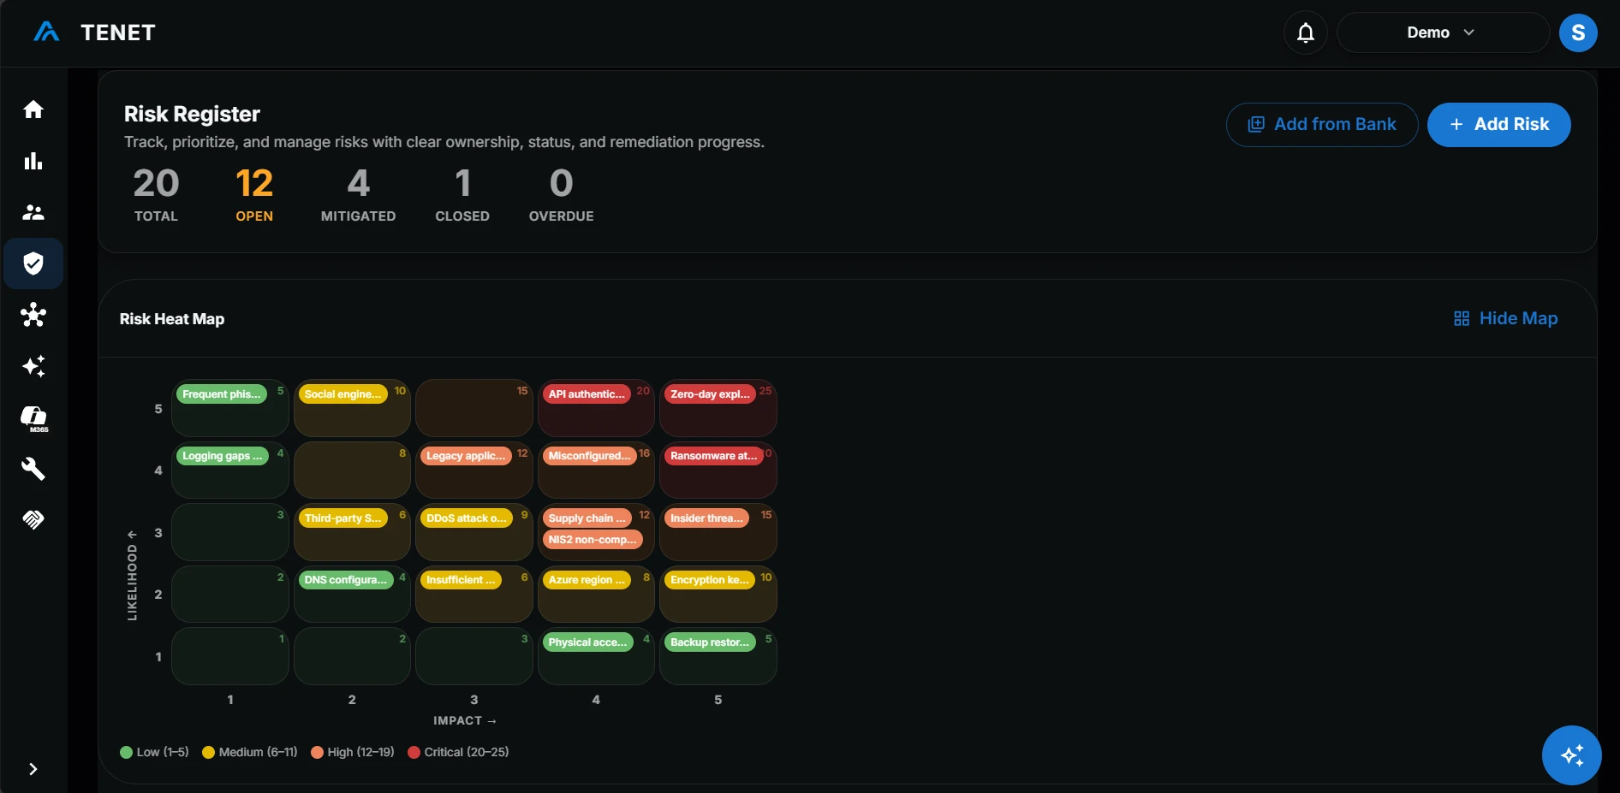
Task: Click Hide Map toggle
Action: (x=1505, y=318)
